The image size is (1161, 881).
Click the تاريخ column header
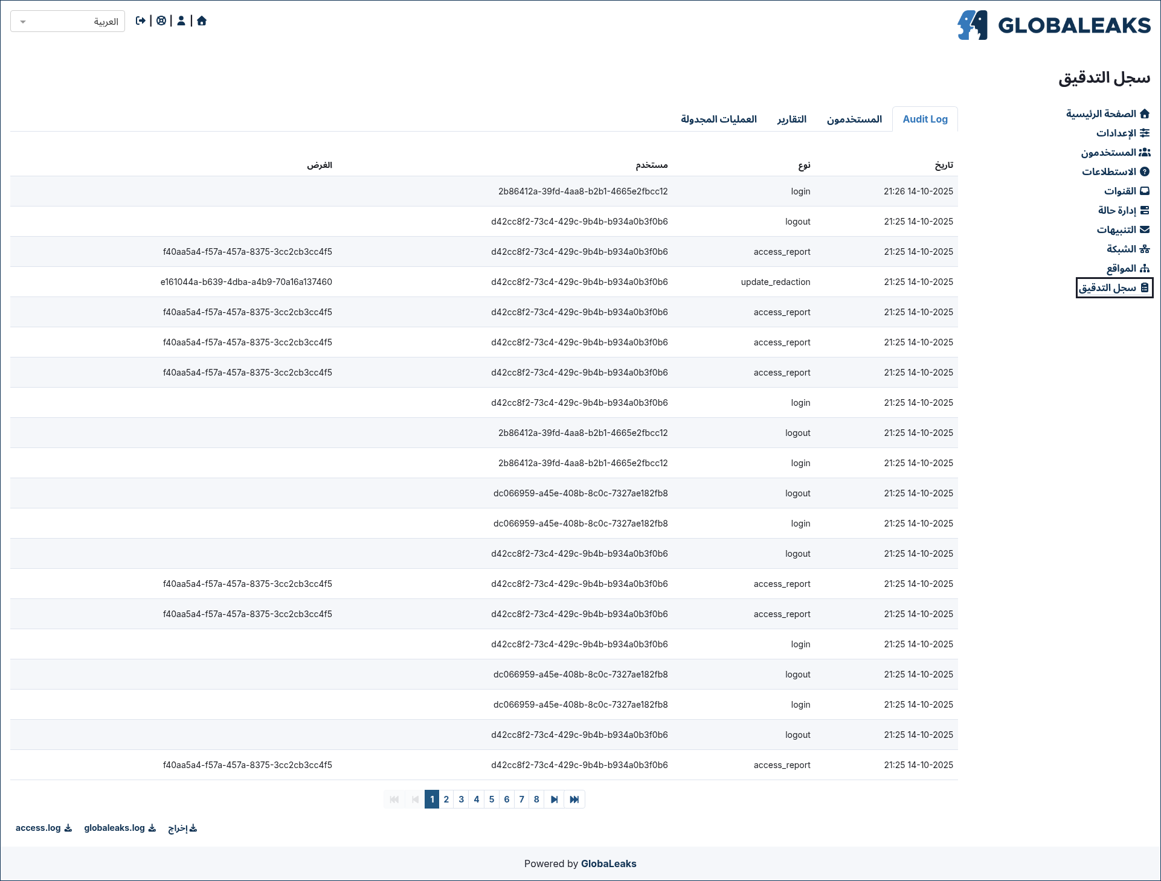point(944,165)
